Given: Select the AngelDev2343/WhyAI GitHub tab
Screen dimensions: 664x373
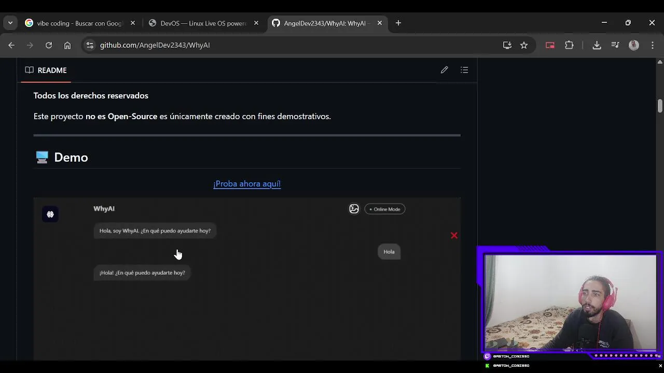Looking at the screenshot, I should (x=324, y=23).
